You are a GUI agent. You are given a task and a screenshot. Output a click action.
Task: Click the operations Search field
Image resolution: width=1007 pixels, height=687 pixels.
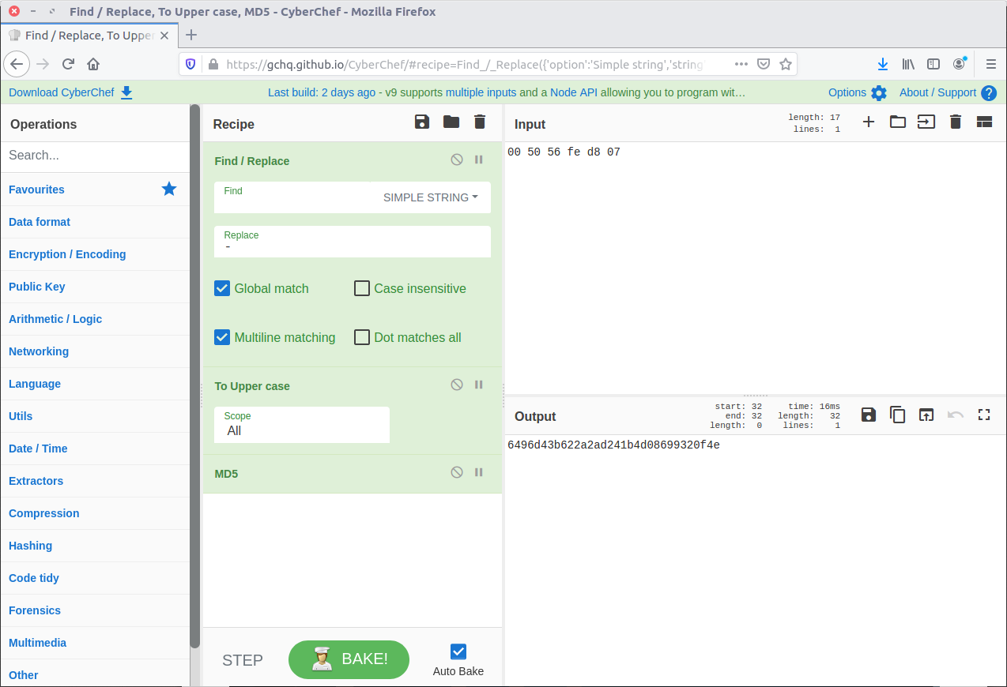[x=95, y=156]
